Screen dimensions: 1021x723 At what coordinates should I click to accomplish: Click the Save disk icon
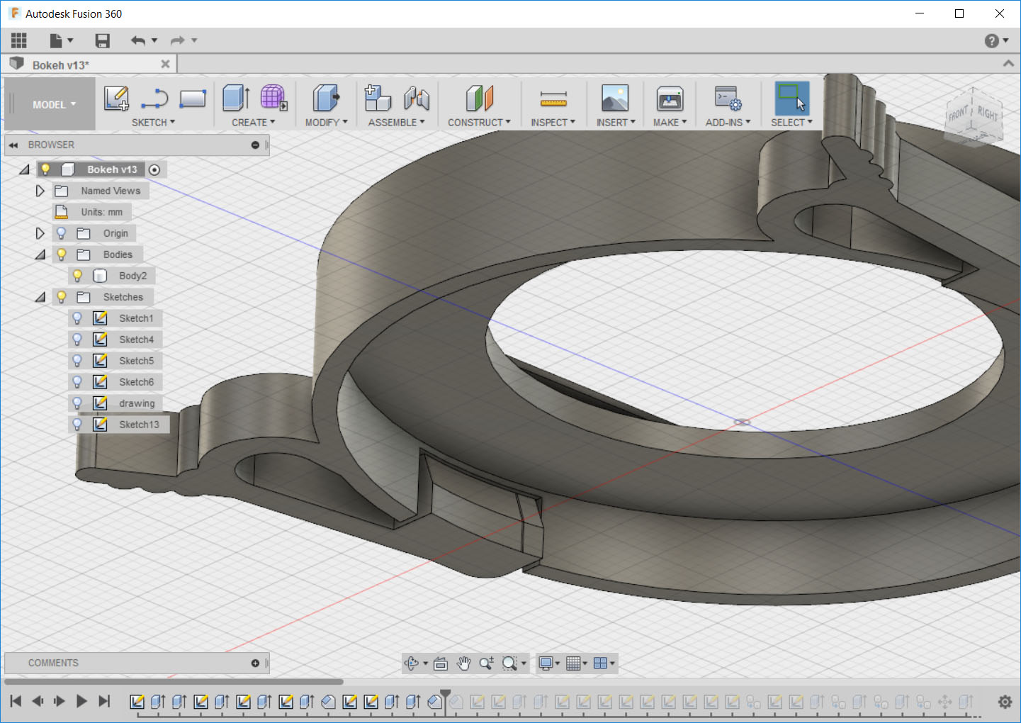(103, 41)
